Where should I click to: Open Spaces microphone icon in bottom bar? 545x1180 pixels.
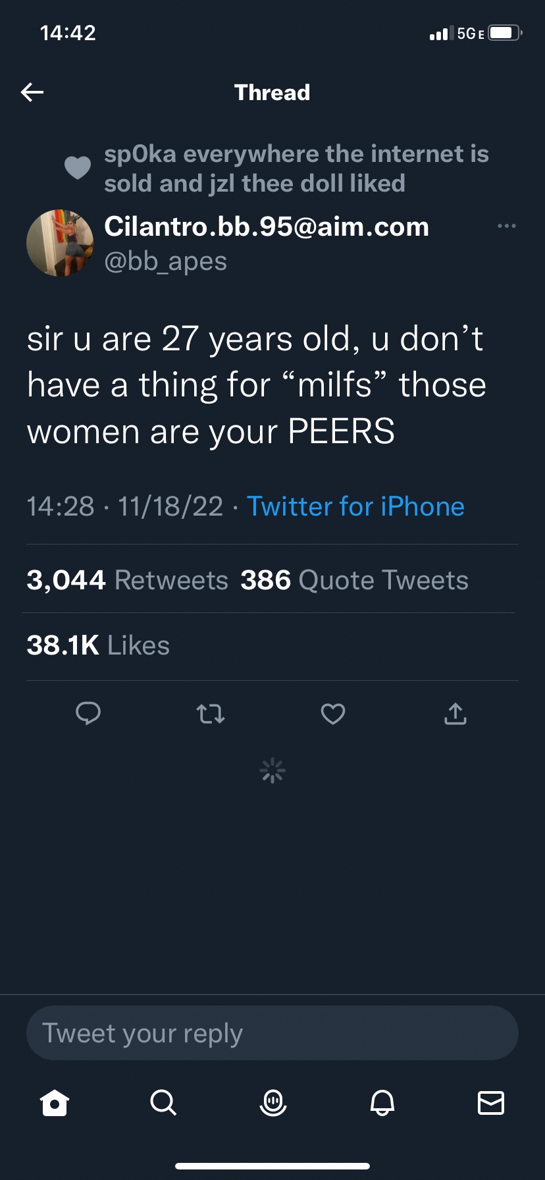(272, 1102)
